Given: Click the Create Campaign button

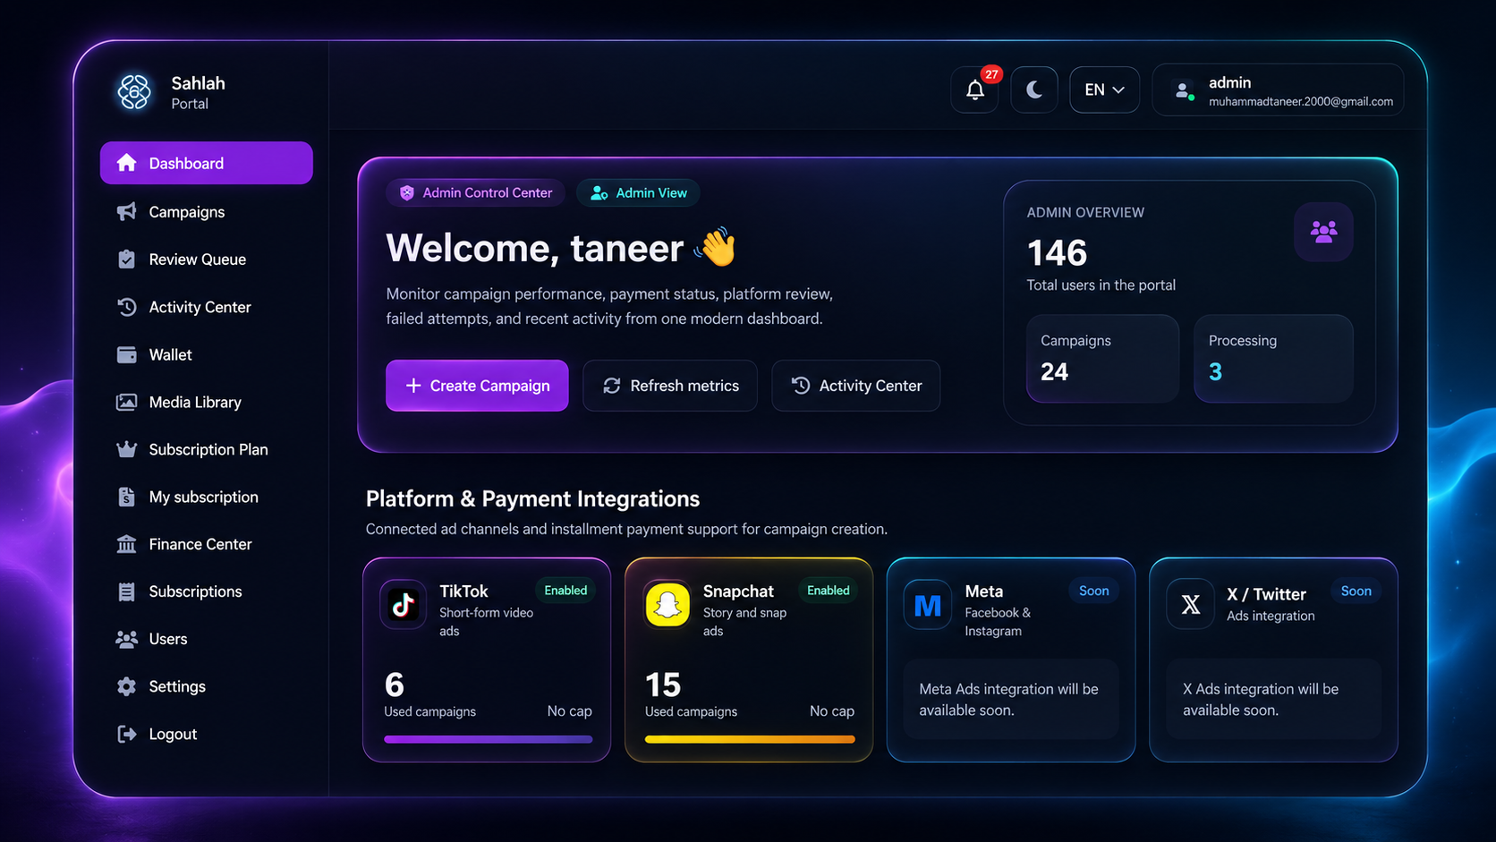Looking at the screenshot, I should tap(477, 386).
